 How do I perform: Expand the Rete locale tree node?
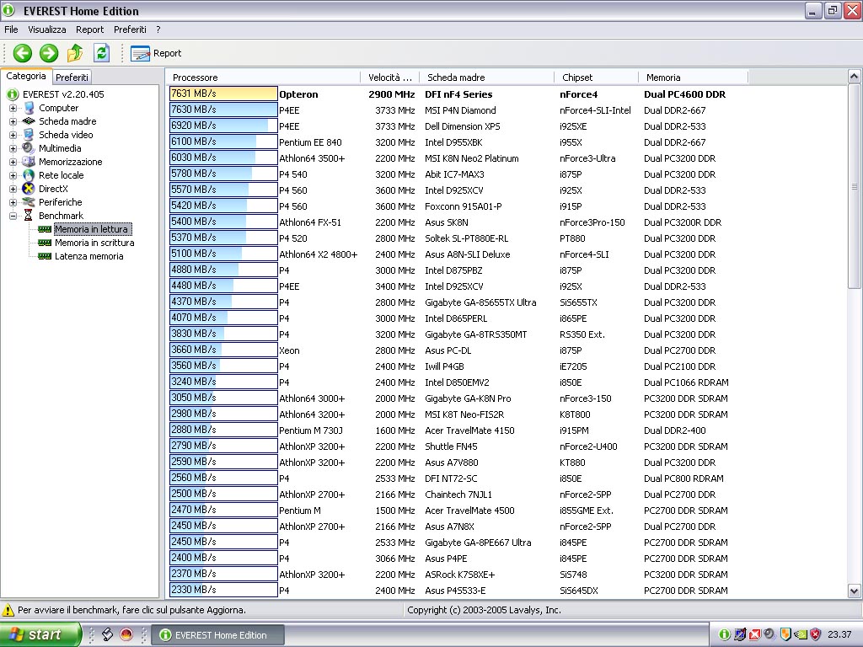[13, 175]
